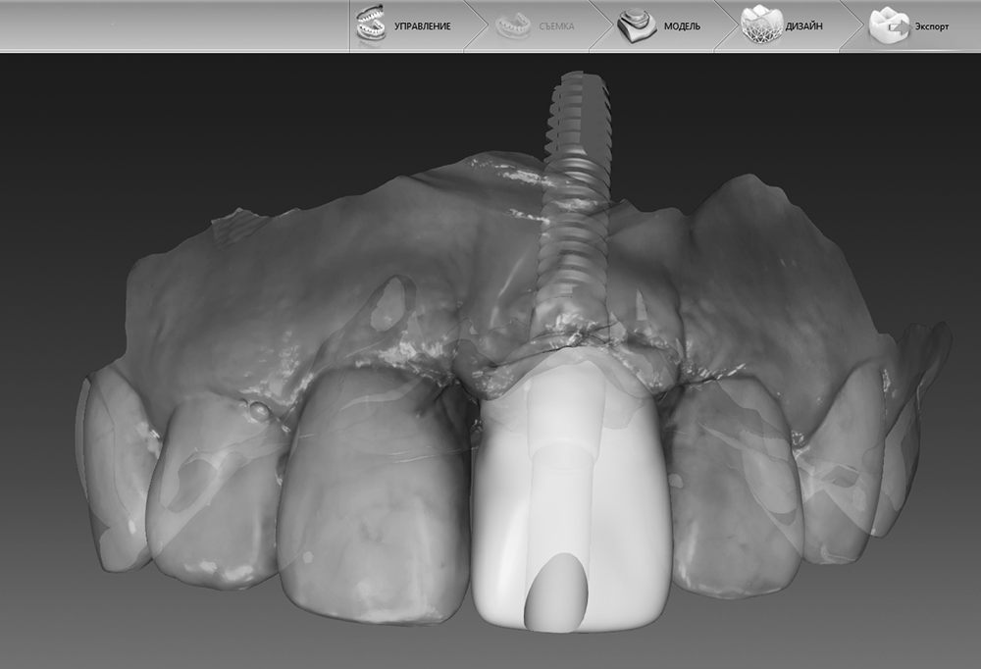Click the wireframe crown icon for ДИЗАЙН
The height and width of the screenshot is (669, 981).
(x=760, y=26)
